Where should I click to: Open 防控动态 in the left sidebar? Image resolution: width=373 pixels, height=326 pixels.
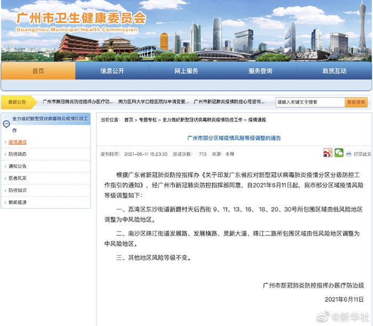18,154
